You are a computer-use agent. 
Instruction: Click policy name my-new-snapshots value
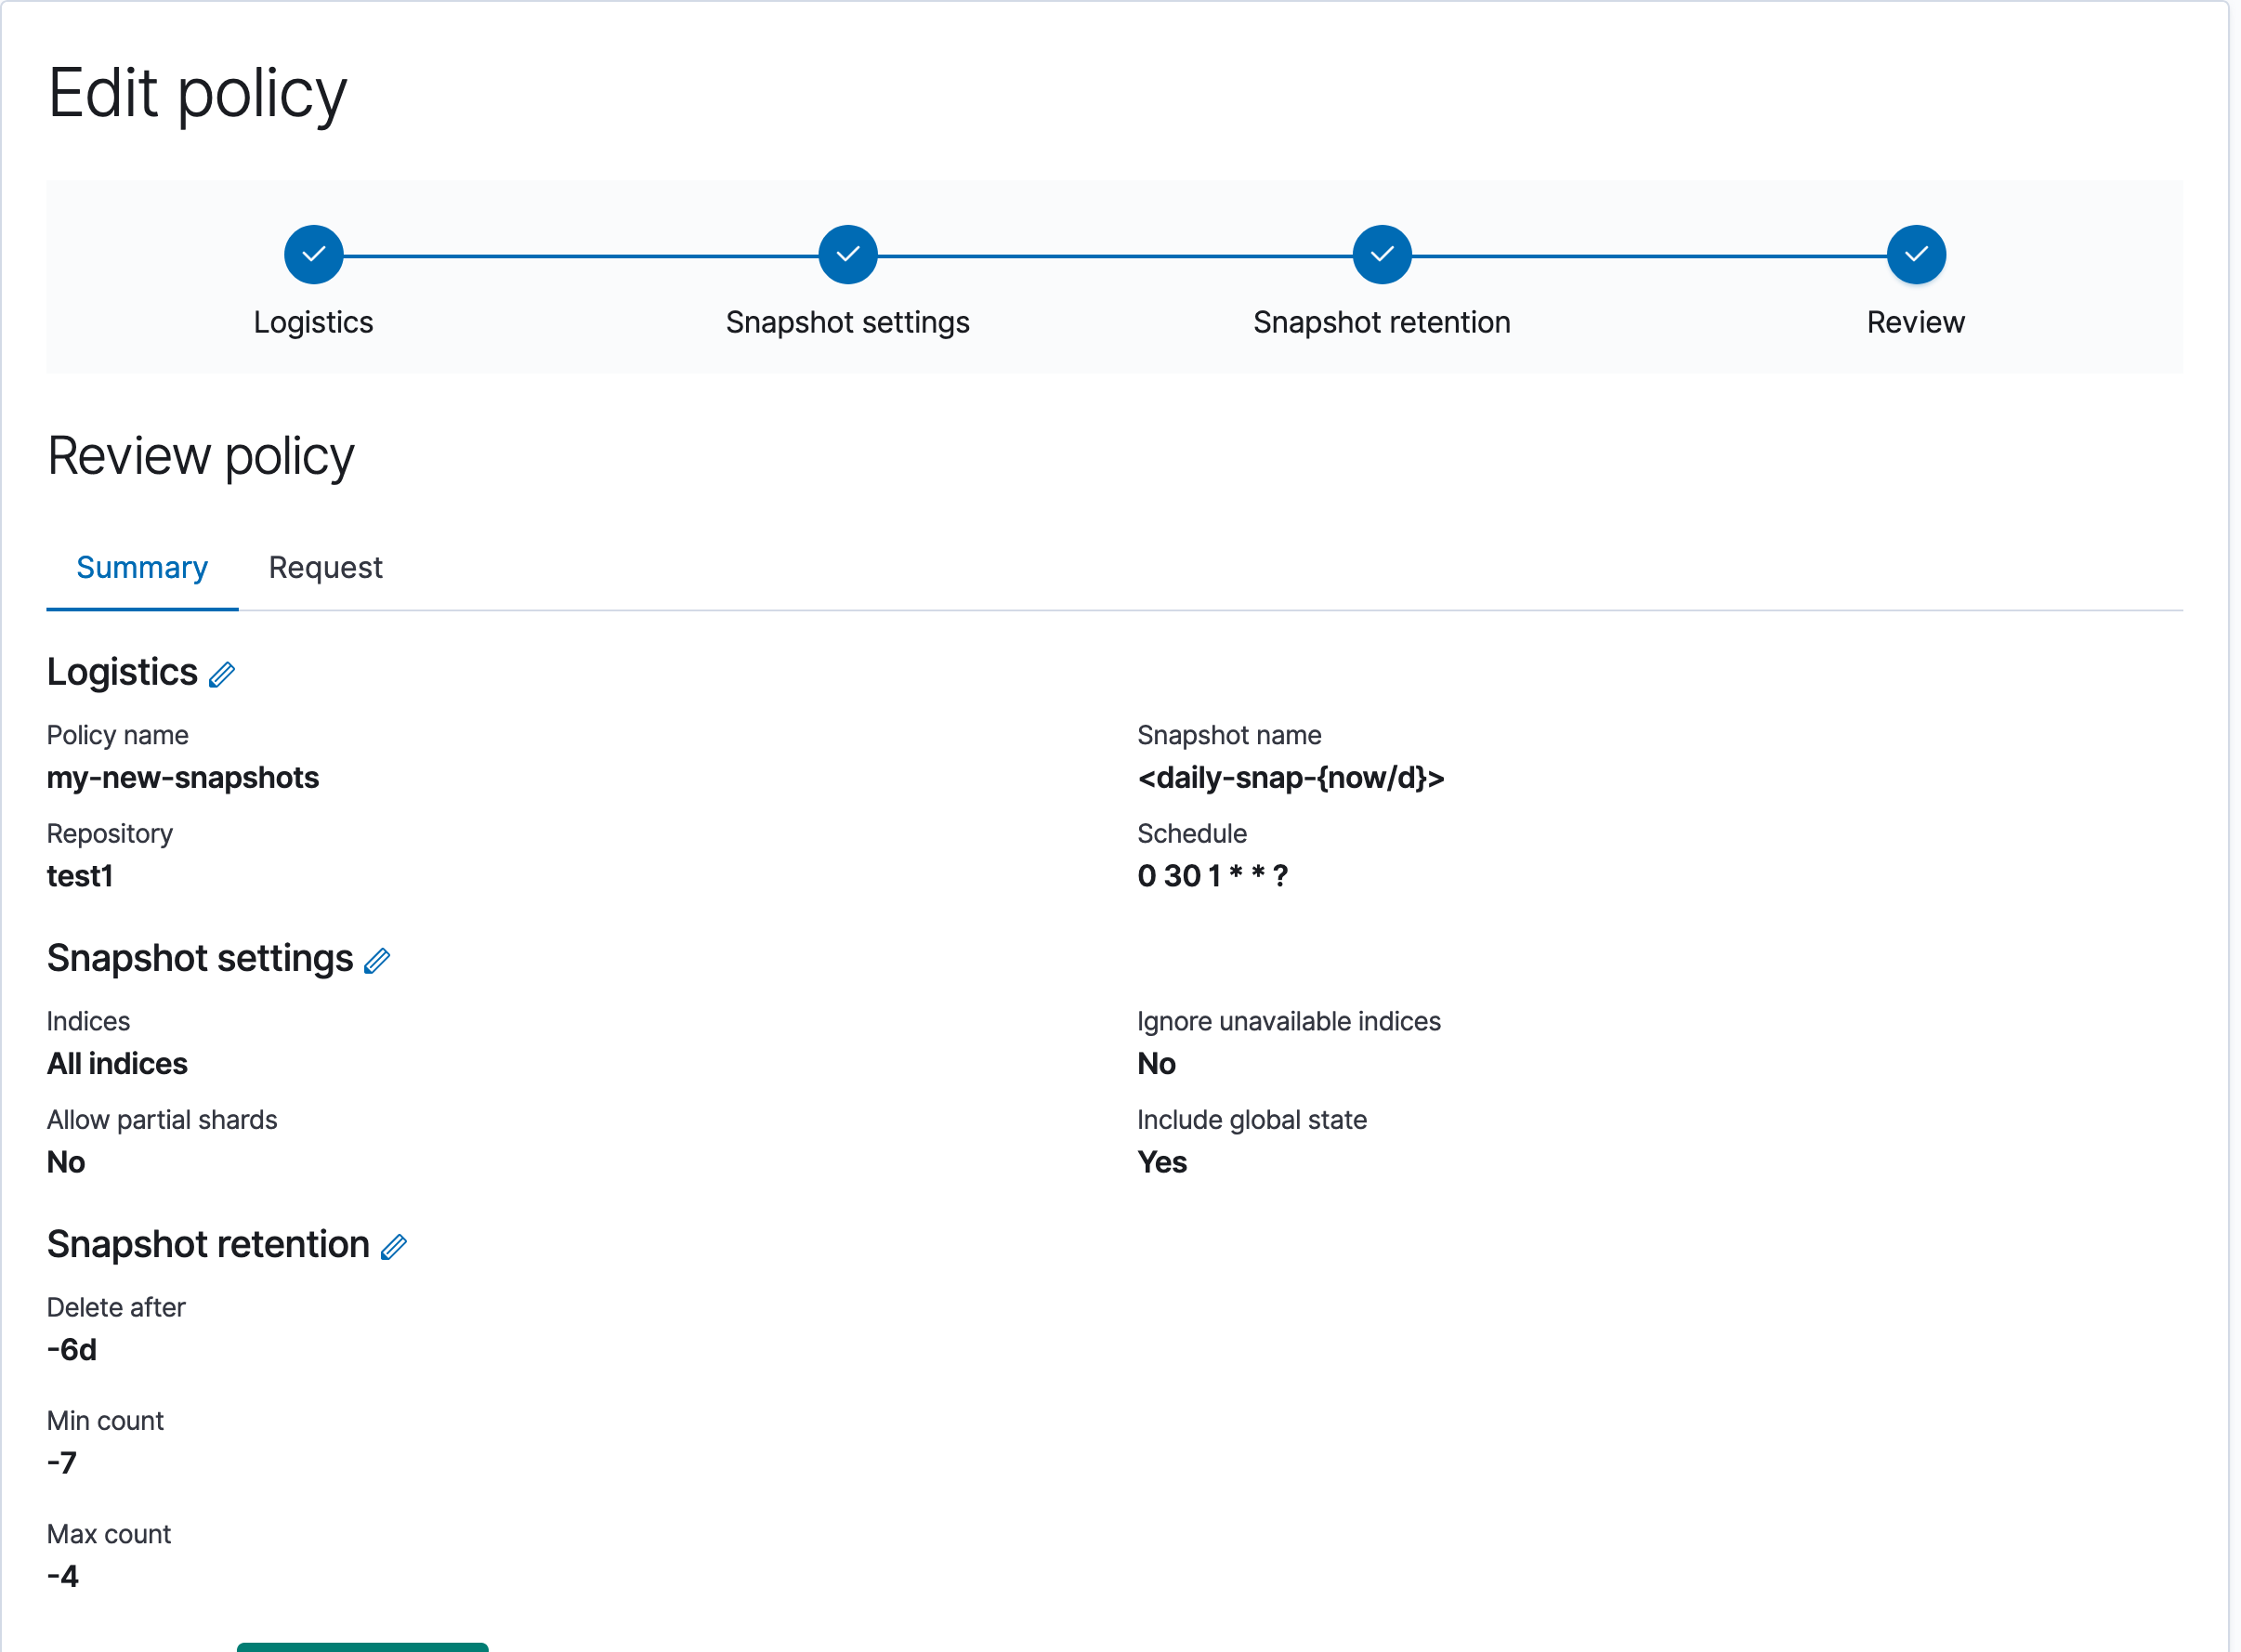point(183,778)
